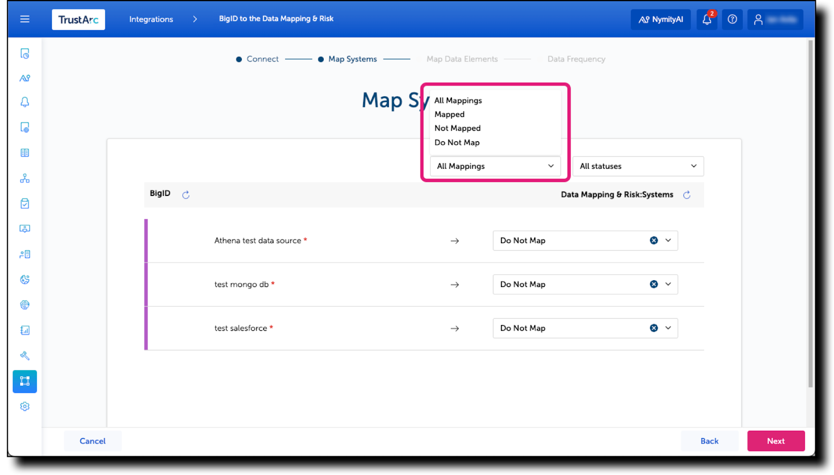Open notifications via the bell icon
Image resolution: width=834 pixels, height=475 pixels.
point(706,19)
